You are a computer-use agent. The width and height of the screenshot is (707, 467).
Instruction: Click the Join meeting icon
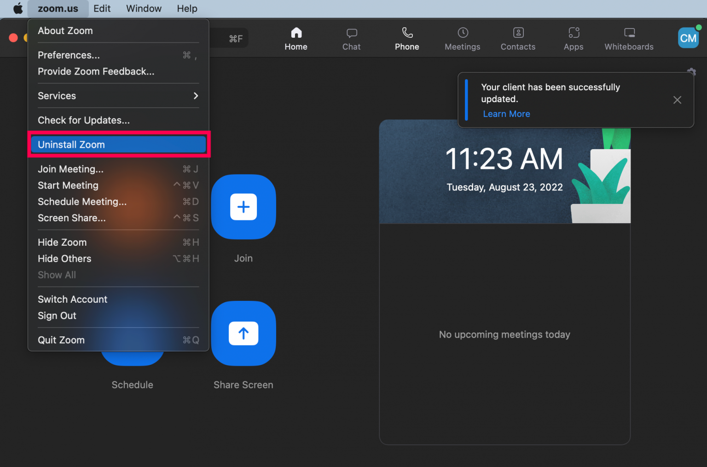pos(243,207)
